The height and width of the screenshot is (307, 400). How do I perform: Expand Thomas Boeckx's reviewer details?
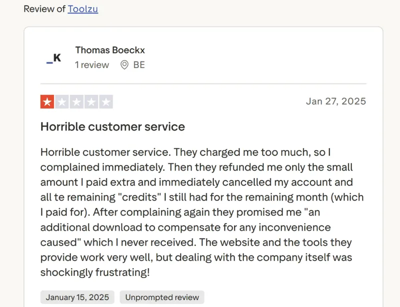pyautogui.click(x=110, y=50)
